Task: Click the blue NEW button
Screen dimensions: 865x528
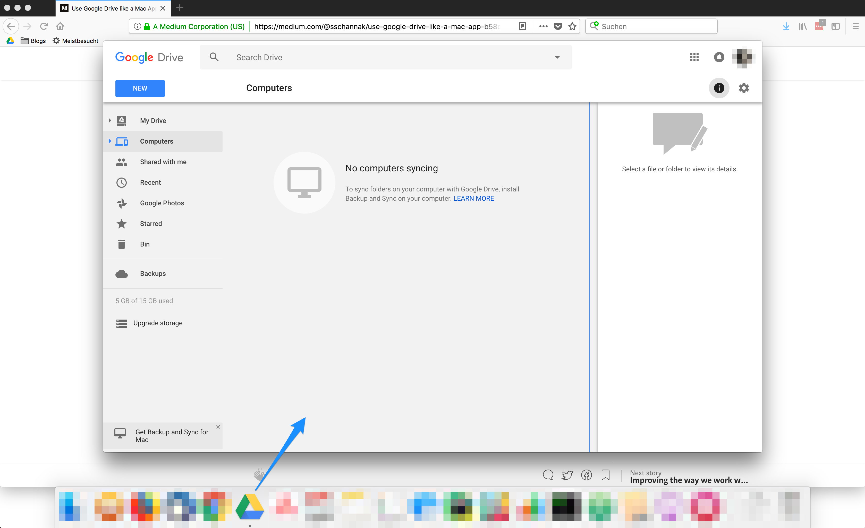Action: 140,88
